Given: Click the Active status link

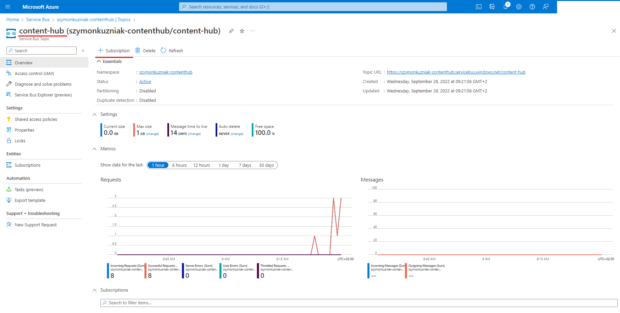Looking at the screenshot, I should coord(145,81).
